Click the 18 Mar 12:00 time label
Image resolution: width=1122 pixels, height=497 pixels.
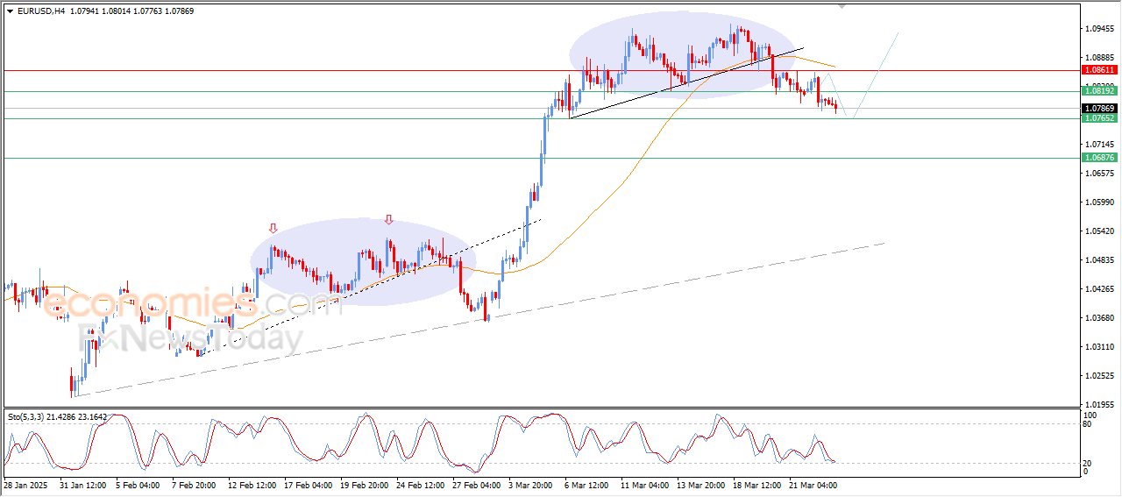(758, 484)
